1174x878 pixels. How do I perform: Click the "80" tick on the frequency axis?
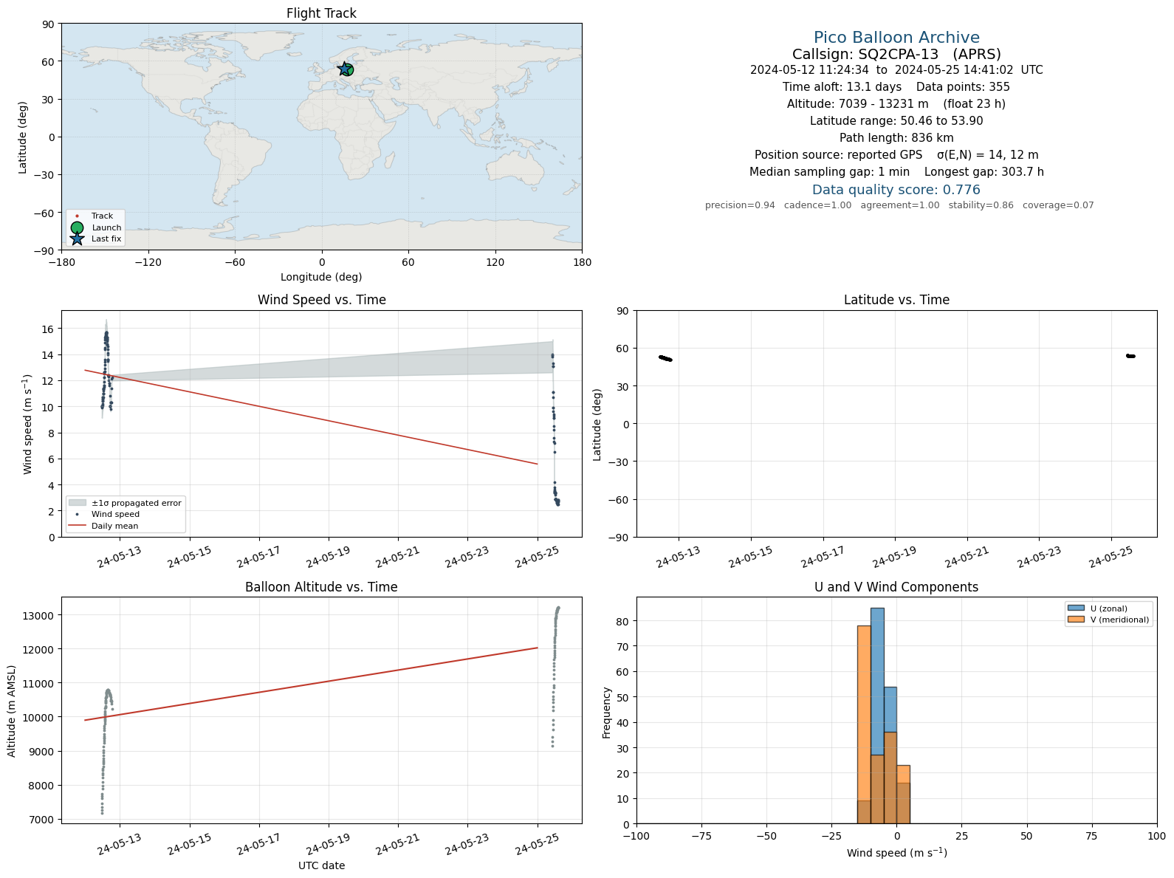(624, 622)
